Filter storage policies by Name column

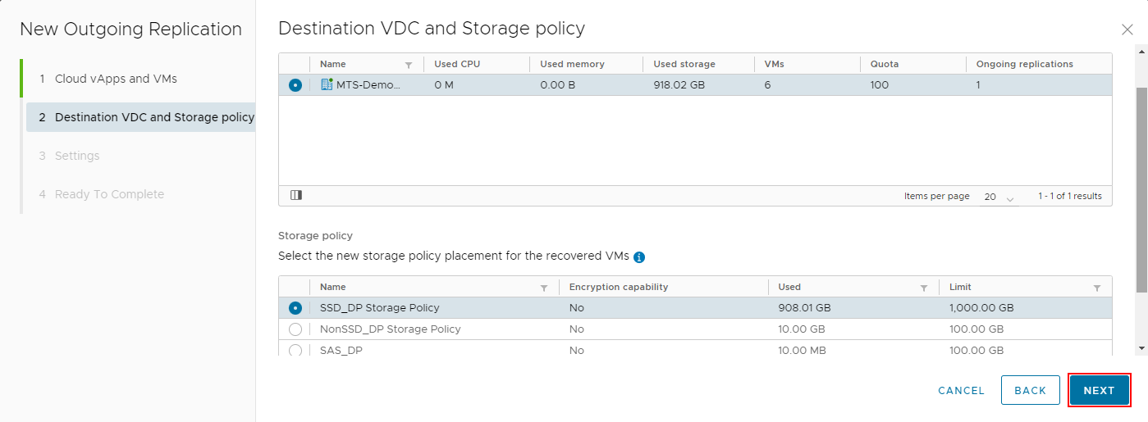point(543,288)
